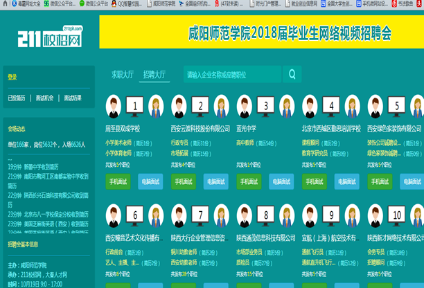Click male recruiter avatar left of booth 2
424x288 pixels.
tap(179, 107)
